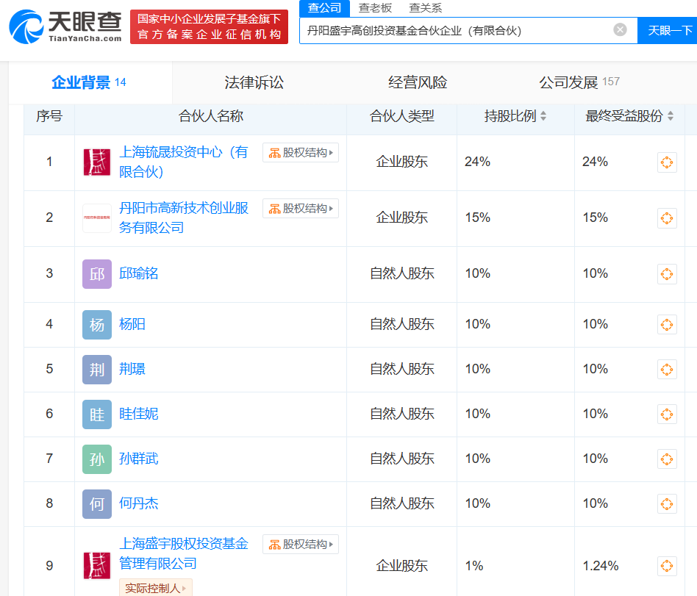This screenshot has width=697, height=596.
Task: Click the red logo of 上海铳晟投资中心
Action: pyautogui.click(x=97, y=162)
